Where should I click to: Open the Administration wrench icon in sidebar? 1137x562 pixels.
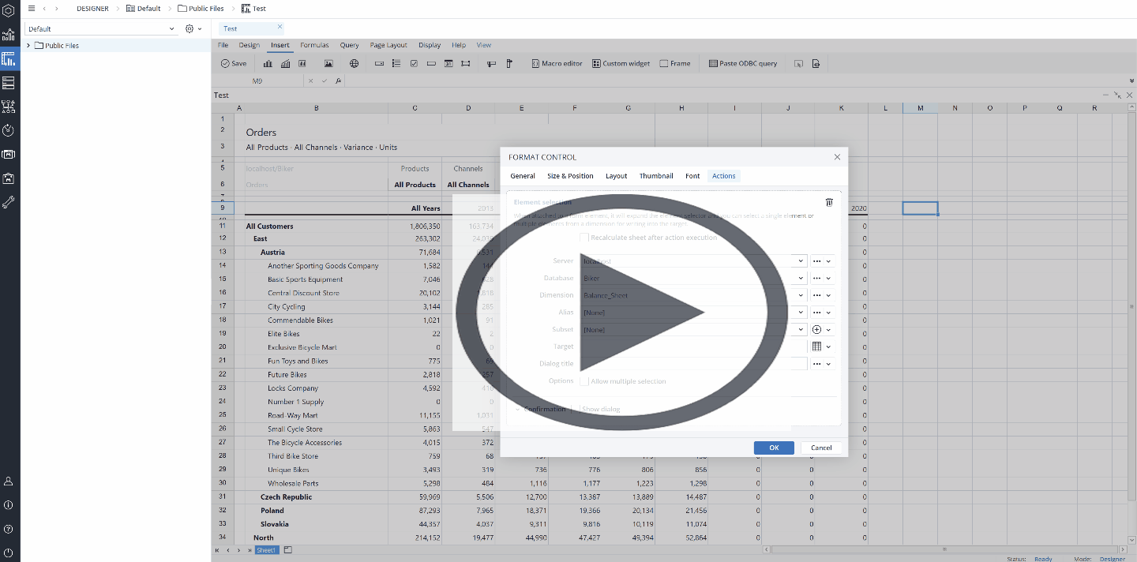pos(9,202)
